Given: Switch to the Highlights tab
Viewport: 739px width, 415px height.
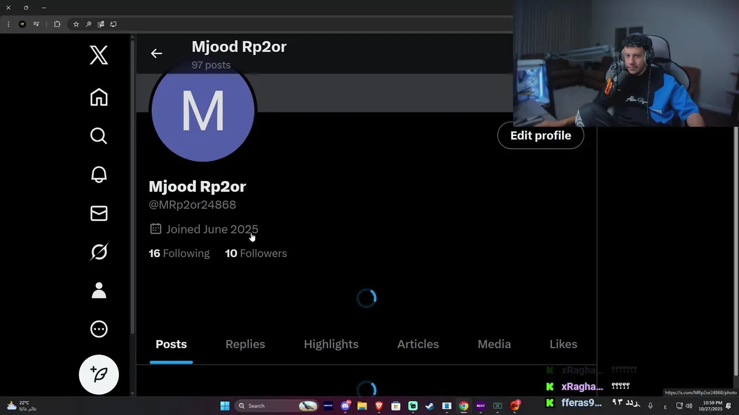Looking at the screenshot, I should pos(331,344).
